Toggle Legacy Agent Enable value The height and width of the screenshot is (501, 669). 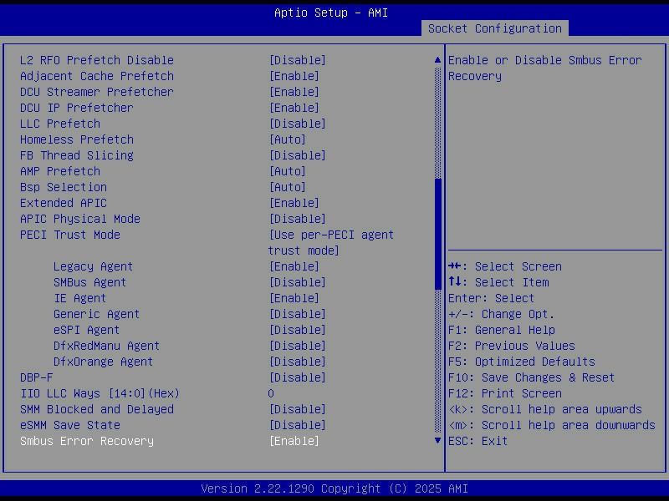294,266
